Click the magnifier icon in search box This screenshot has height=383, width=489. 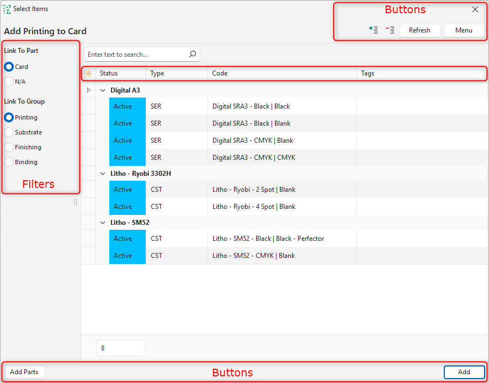click(193, 55)
